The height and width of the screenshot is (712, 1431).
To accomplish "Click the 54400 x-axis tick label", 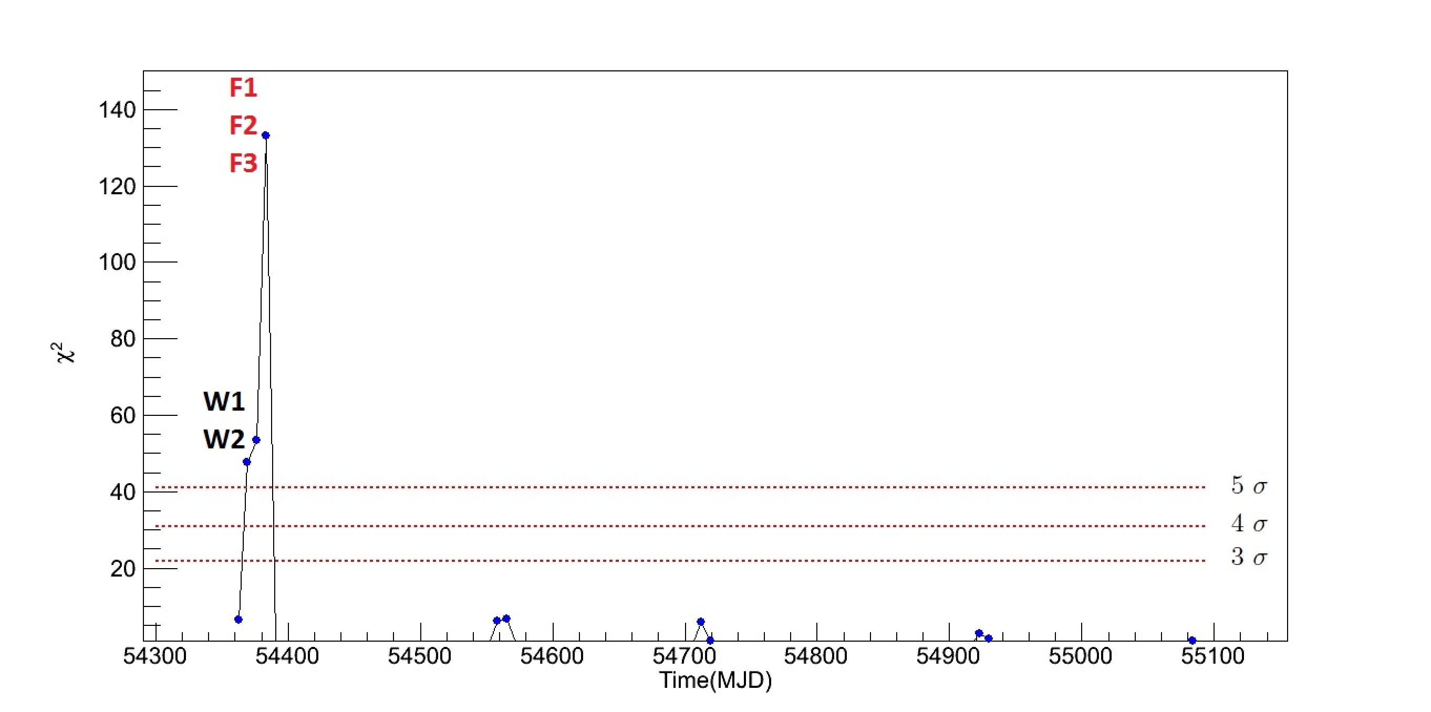I will (x=287, y=656).
